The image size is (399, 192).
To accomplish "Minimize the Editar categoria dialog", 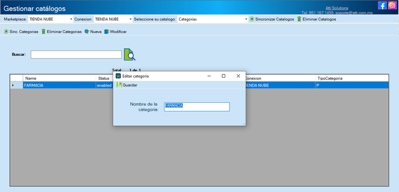I will [209, 76].
